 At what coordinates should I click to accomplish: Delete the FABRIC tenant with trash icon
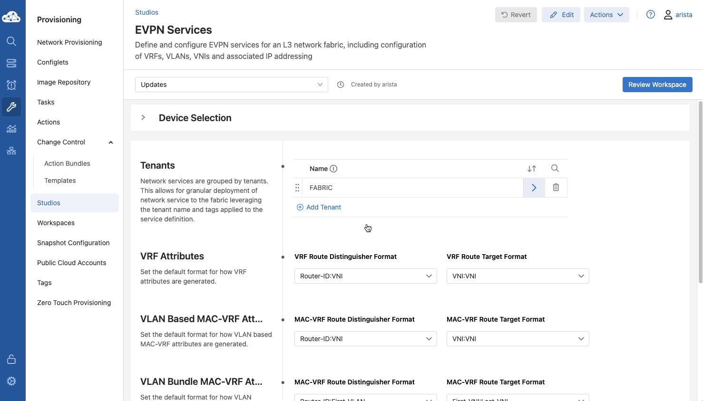pyautogui.click(x=556, y=188)
